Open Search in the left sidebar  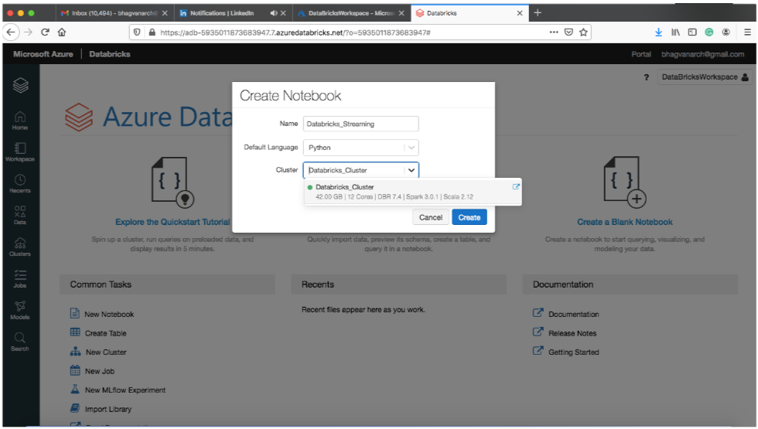coord(20,342)
